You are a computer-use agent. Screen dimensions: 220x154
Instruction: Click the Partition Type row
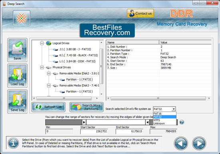(x=159, y=54)
